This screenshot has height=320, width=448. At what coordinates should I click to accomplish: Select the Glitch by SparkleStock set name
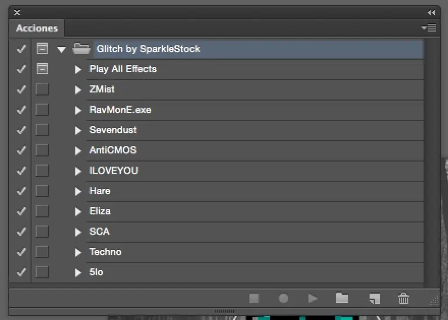148,49
